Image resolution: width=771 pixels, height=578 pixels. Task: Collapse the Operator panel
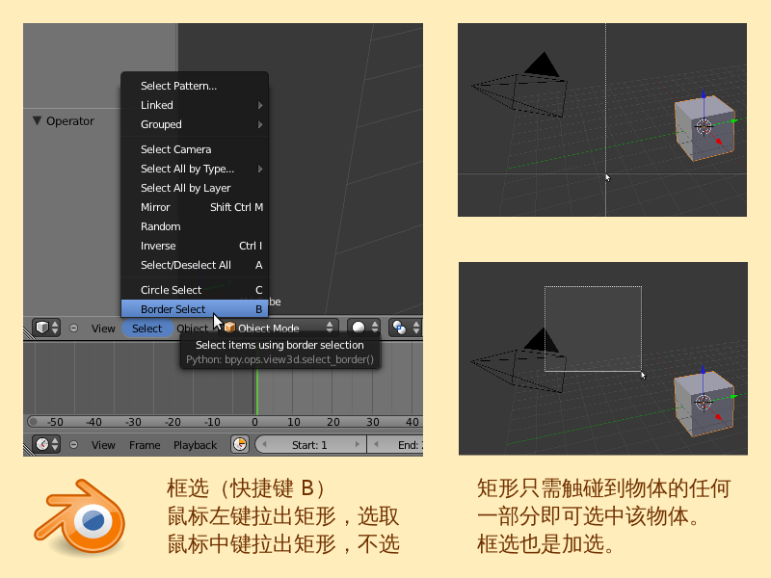click(x=37, y=121)
